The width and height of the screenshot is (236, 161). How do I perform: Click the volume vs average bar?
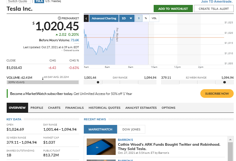43,82
